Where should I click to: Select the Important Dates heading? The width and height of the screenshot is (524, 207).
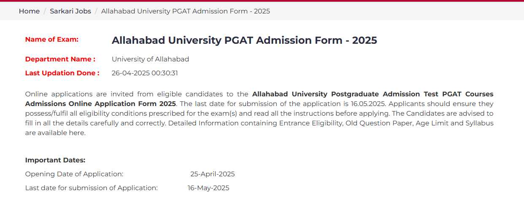55,160
